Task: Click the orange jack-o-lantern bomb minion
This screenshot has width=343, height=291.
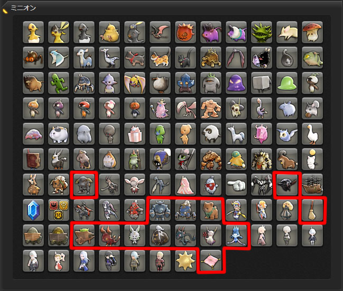Action: click(186, 32)
